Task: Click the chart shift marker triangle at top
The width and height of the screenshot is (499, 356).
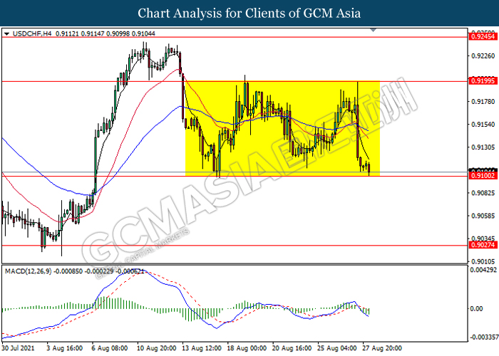Action: 373,30
